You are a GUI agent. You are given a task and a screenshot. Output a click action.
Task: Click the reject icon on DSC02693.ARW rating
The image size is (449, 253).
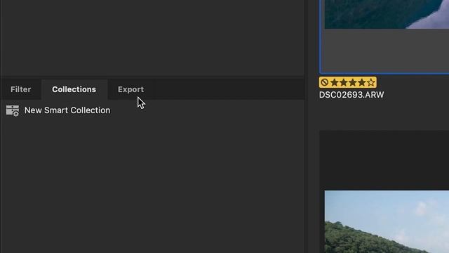tap(324, 83)
